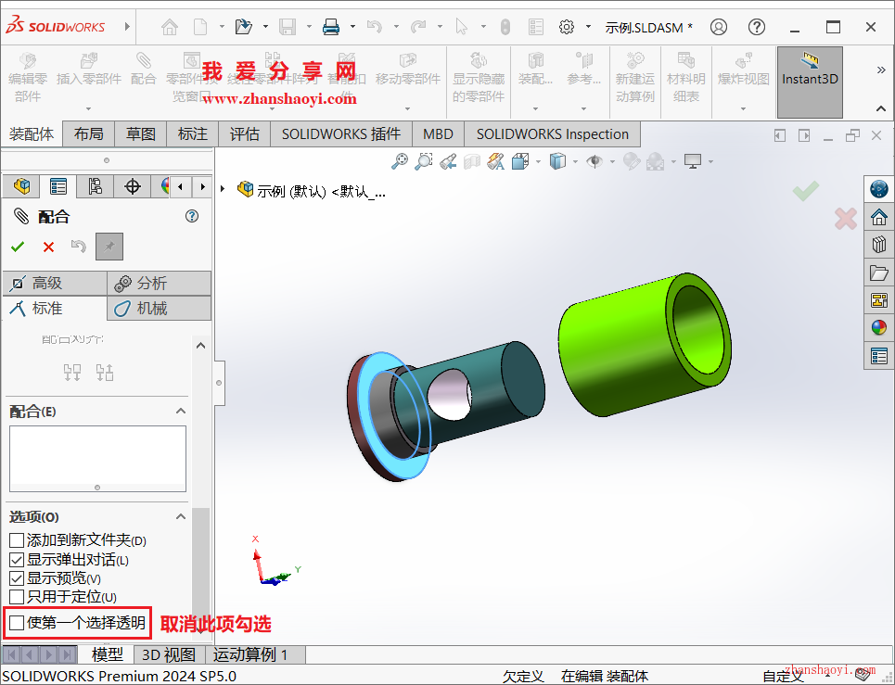Select the 机械 mates tab

tap(160, 309)
